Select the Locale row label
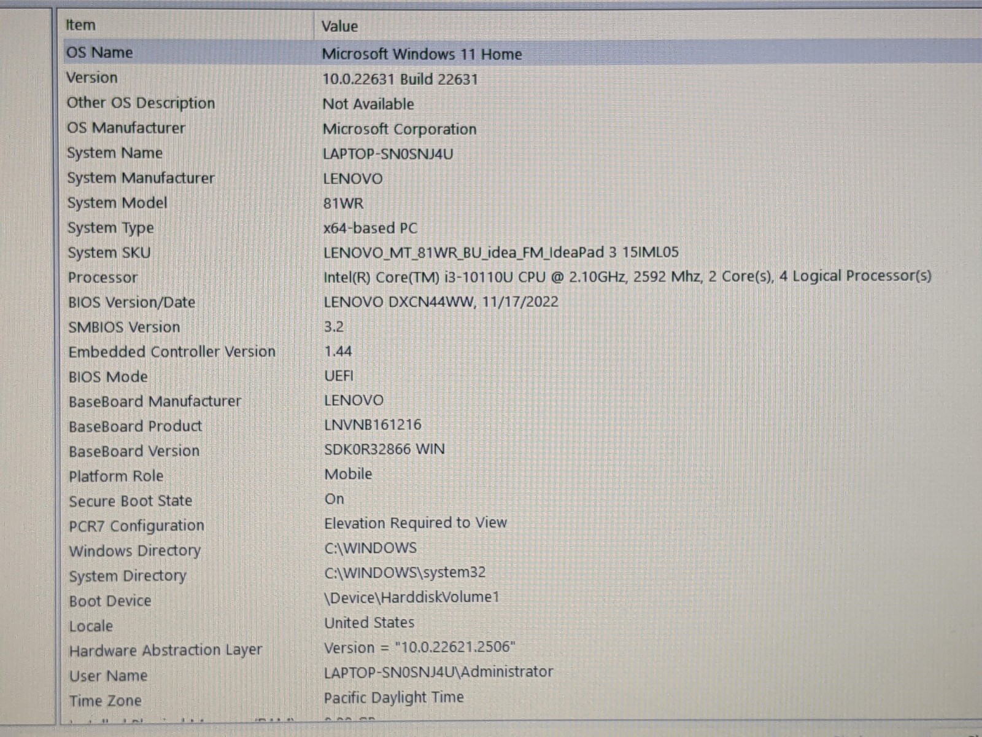Screen dimensions: 982x737 (x=91, y=626)
